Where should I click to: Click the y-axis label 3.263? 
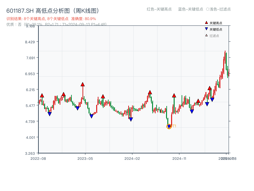[x=30, y=153]
